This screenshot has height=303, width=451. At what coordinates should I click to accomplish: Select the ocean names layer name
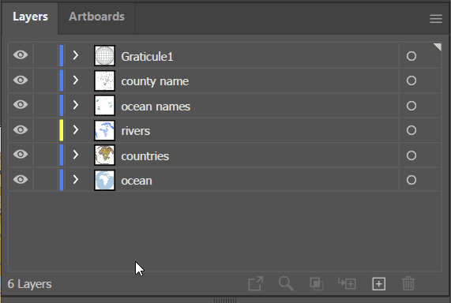[156, 107]
